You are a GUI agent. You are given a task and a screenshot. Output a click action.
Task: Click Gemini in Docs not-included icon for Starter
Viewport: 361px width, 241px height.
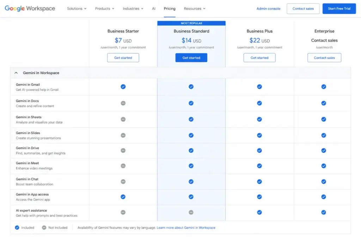pyautogui.click(x=123, y=103)
